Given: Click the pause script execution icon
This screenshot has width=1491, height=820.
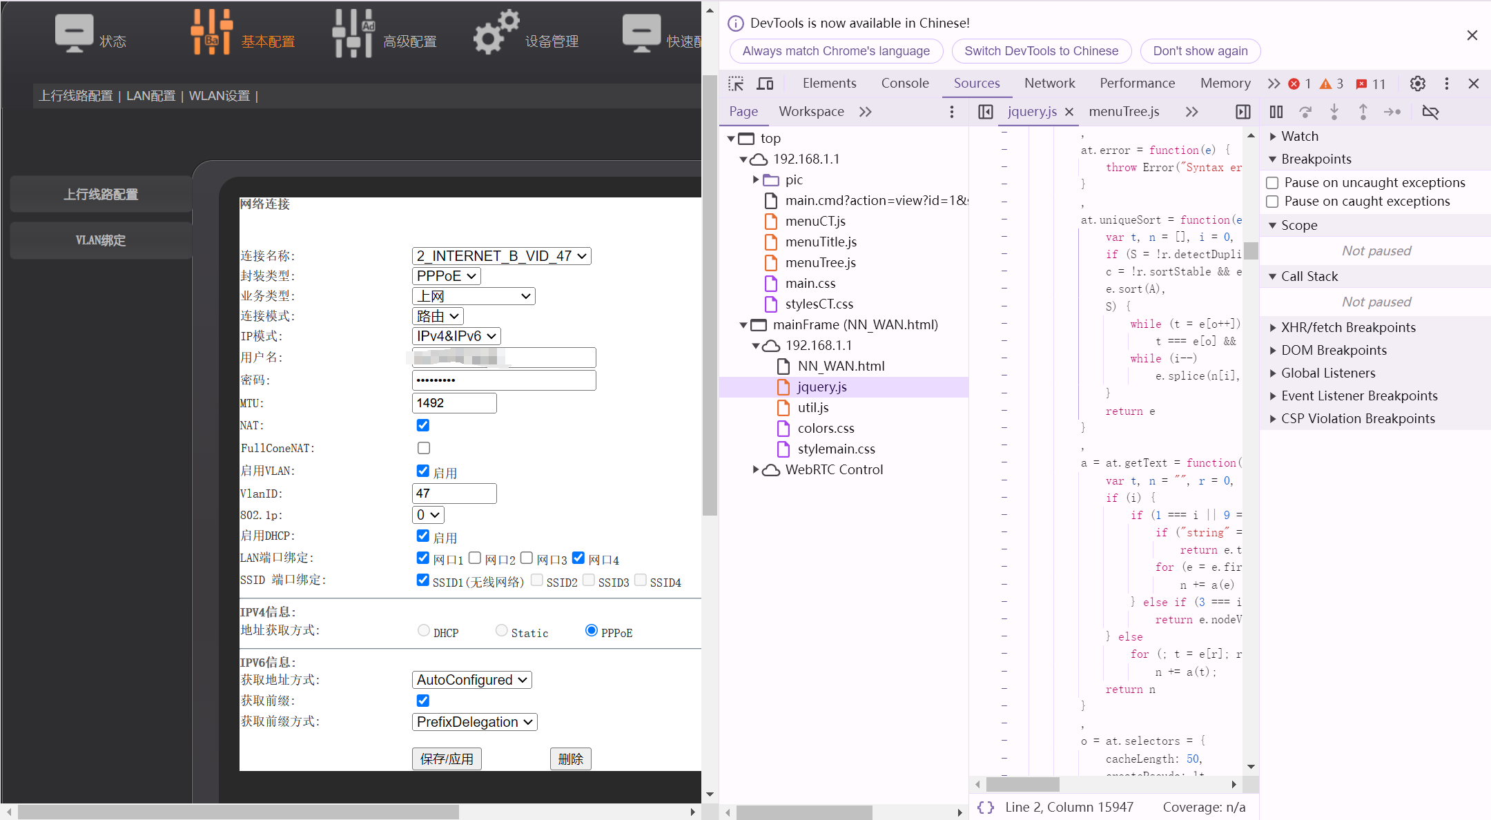Looking at the screenshot, I should point(1276,112).
